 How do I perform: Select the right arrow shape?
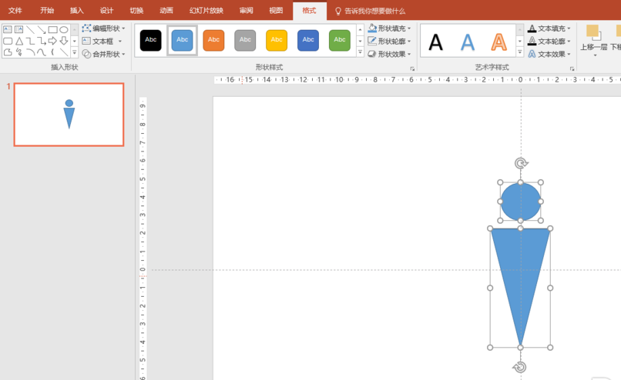(52, 42)
